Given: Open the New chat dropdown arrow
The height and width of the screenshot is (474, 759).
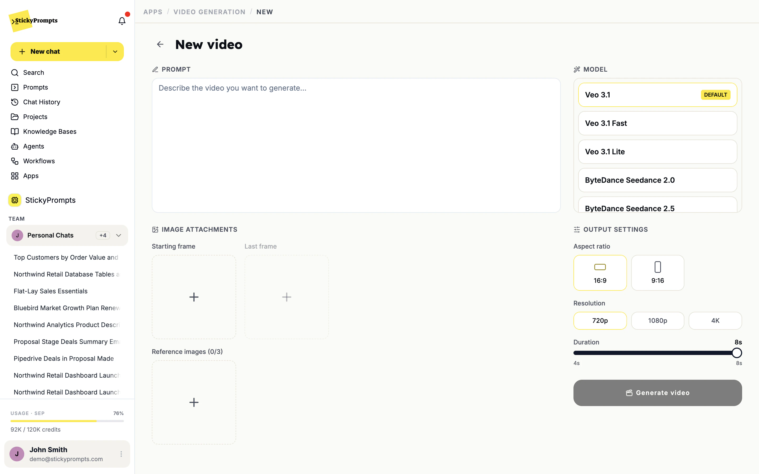Looking at the screenshot, I should coord(115,52).
